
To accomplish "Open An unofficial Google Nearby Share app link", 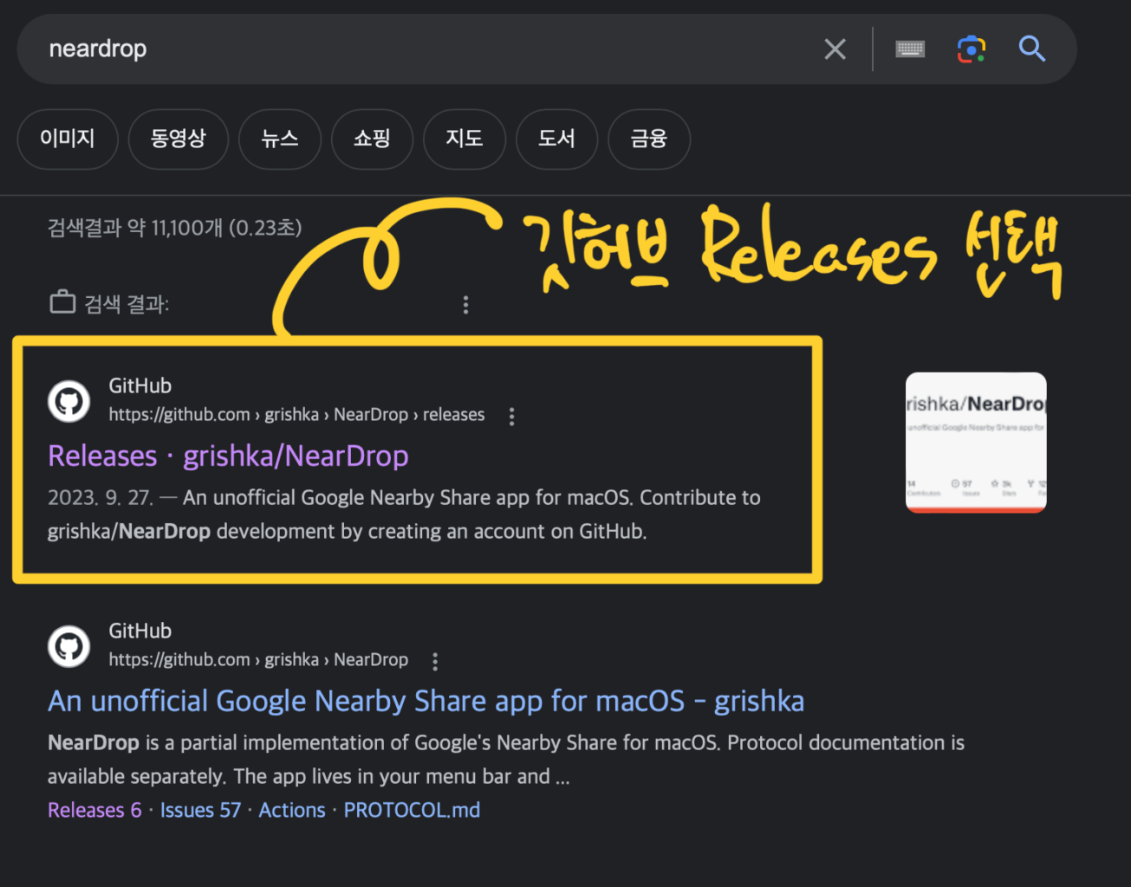I will [x=426, y=701].
